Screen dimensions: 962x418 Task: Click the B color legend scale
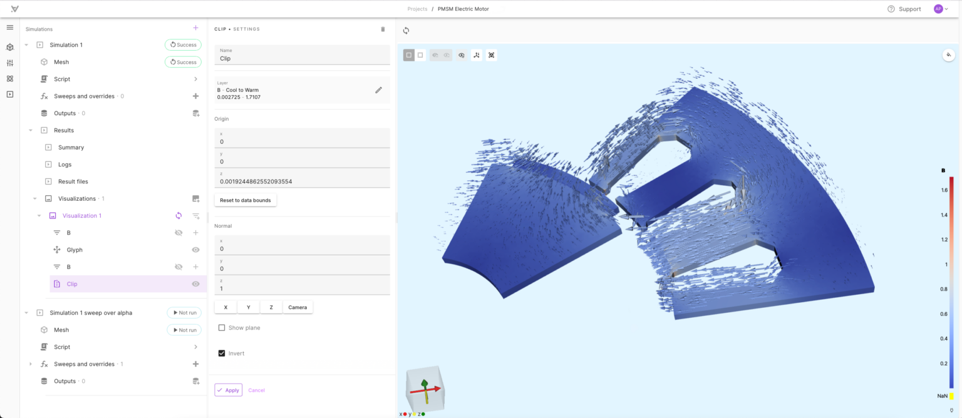[x=953, y=282]
